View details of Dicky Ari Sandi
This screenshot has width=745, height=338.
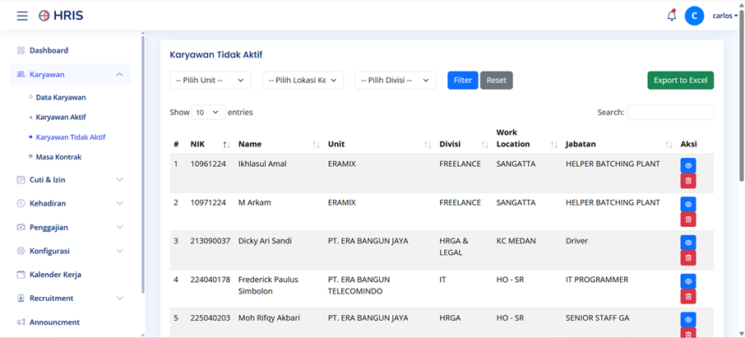688,243
